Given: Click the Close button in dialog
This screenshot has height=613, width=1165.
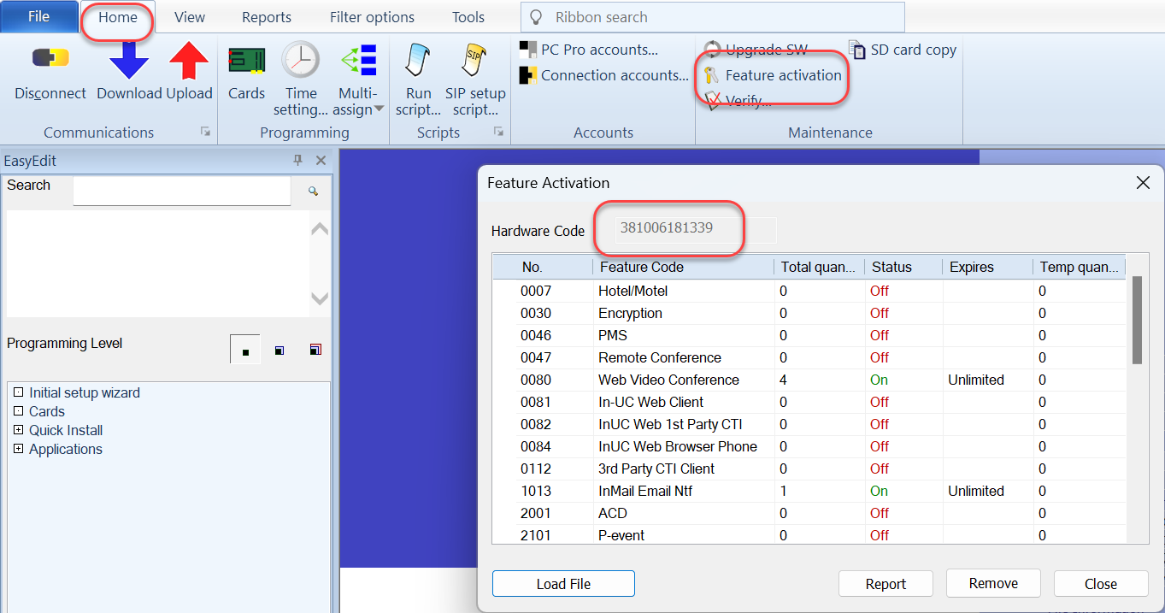Looking at the screenshot, I should pyautogui.click(x=1101, y=584).
